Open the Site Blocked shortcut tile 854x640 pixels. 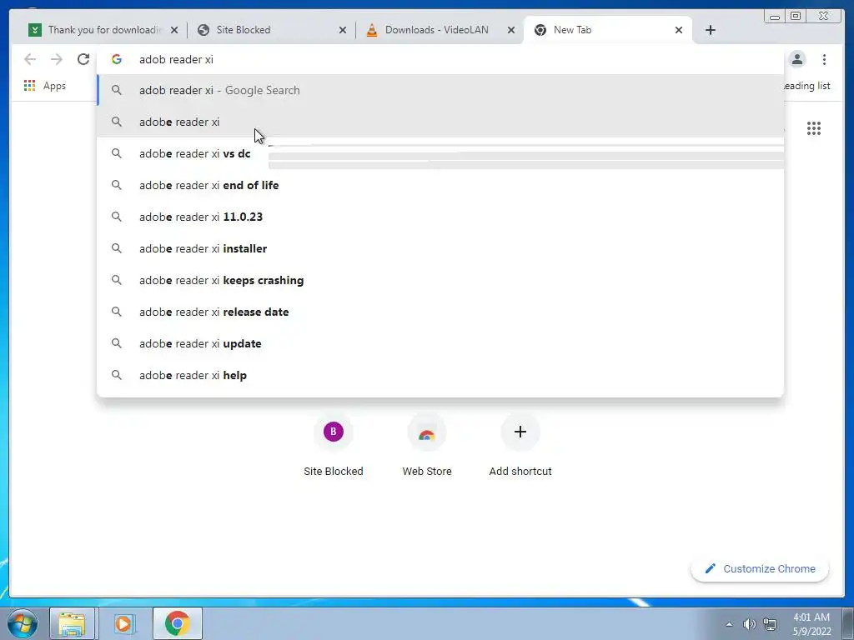tap(334, 445)
